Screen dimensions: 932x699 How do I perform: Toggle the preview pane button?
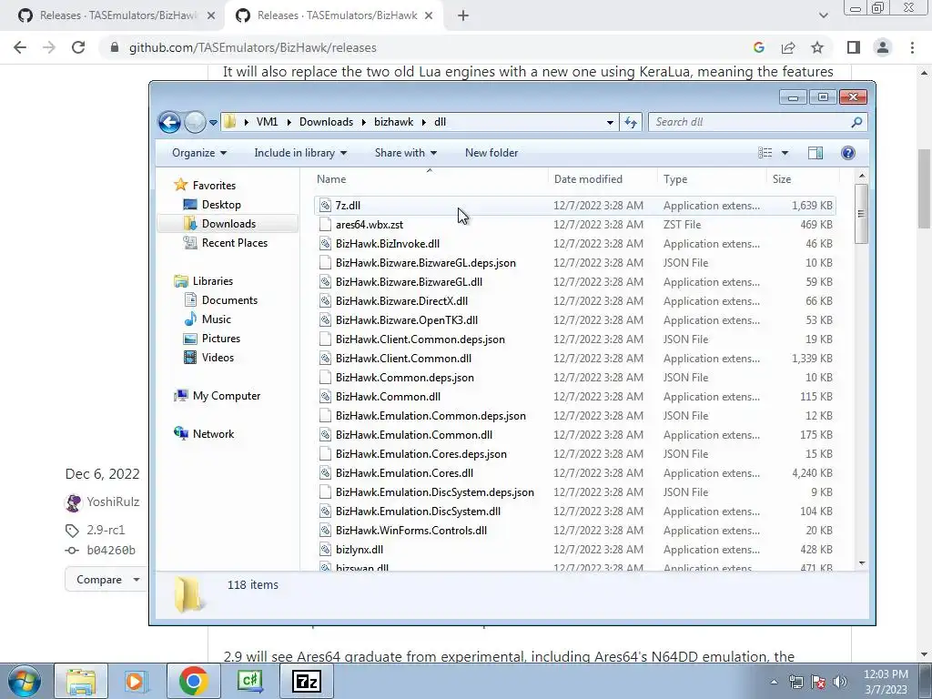[x=815, y=153]
